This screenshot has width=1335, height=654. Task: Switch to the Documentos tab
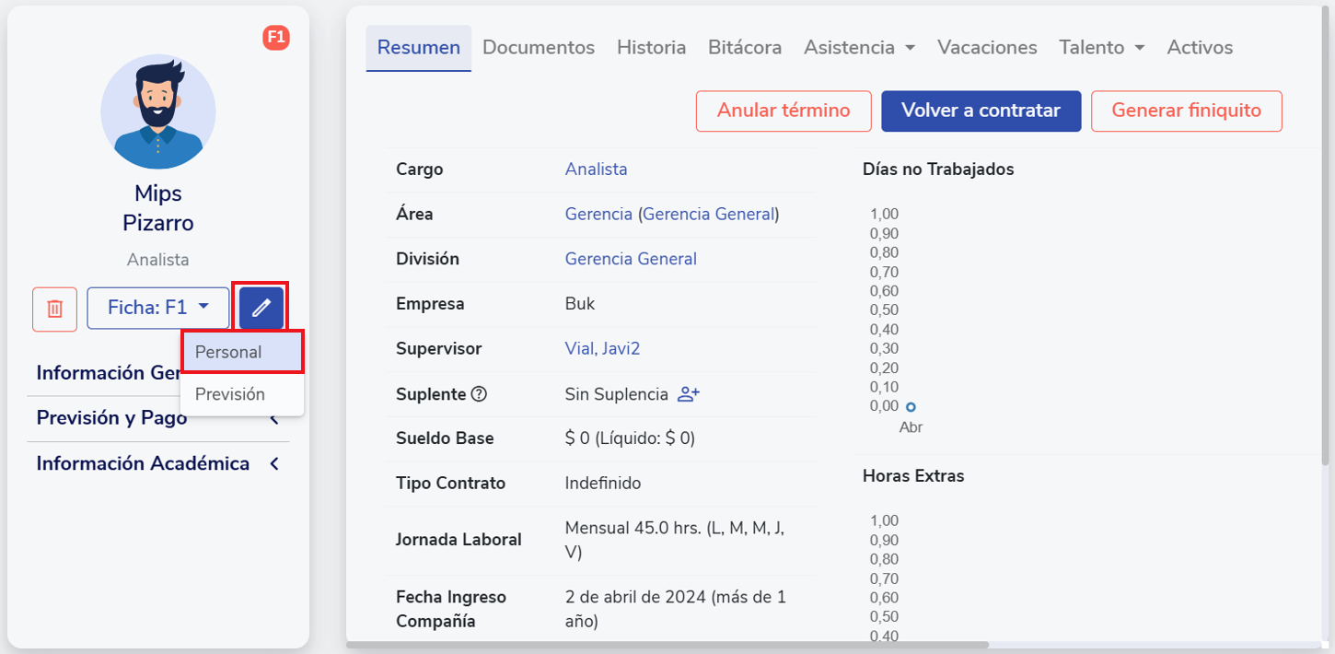[539, 47]
